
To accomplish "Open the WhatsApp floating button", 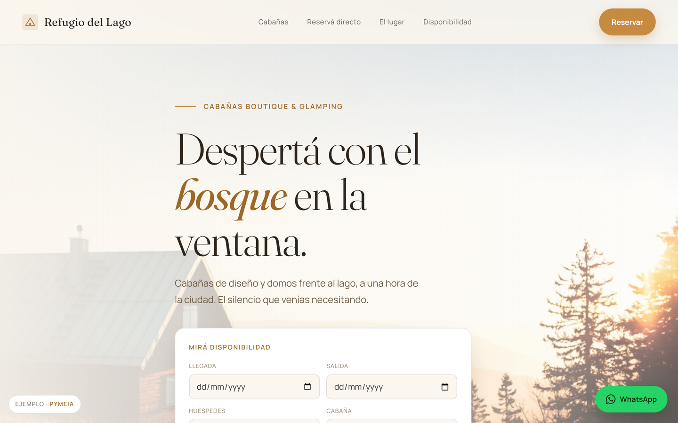I will [631, 399].
